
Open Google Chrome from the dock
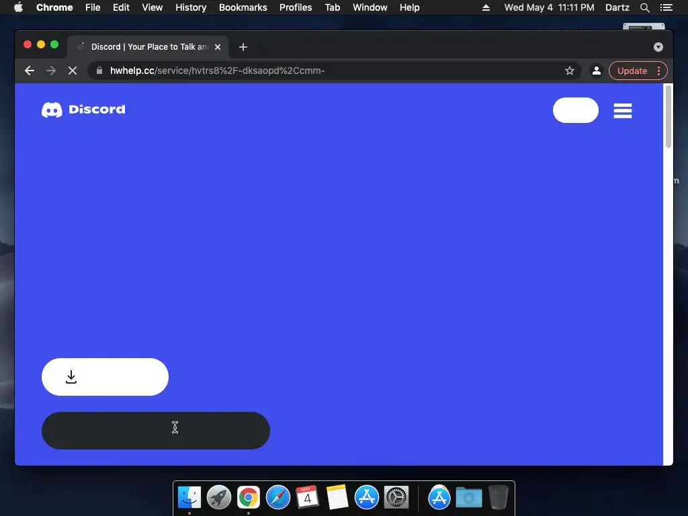(x=249, y=498)
